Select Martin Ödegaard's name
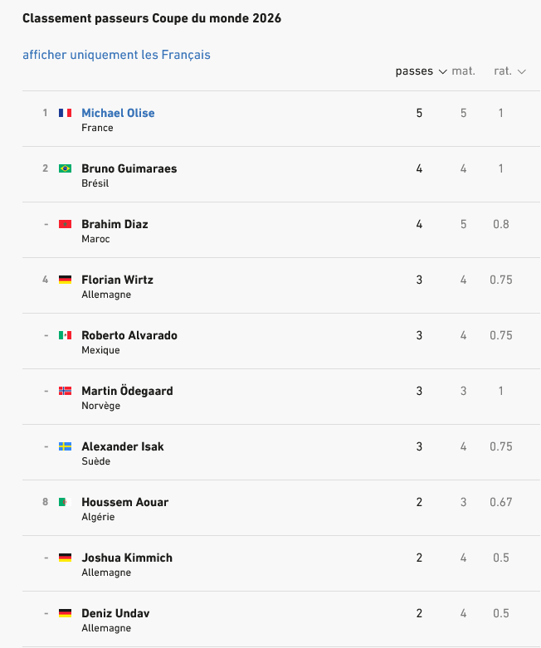This screenshot has height=648, width=541. point(127,391)
